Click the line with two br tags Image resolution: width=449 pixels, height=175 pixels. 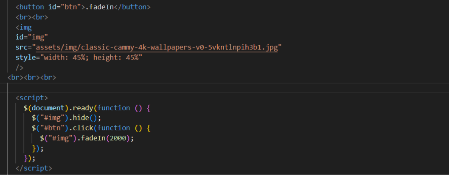point(31,17)
